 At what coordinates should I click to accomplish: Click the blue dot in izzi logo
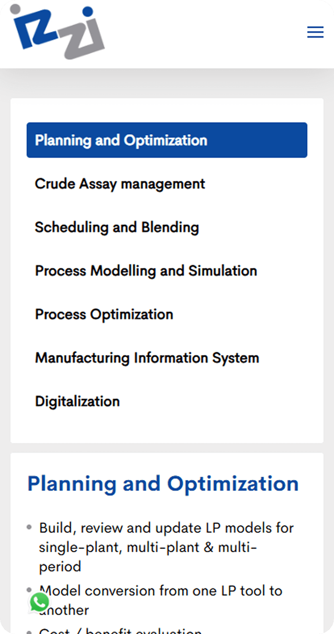[x=88, y=12]
